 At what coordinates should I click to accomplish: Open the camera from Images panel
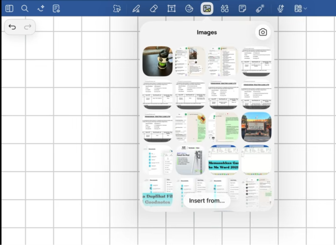pyautogui.click(x=263, y=32)
